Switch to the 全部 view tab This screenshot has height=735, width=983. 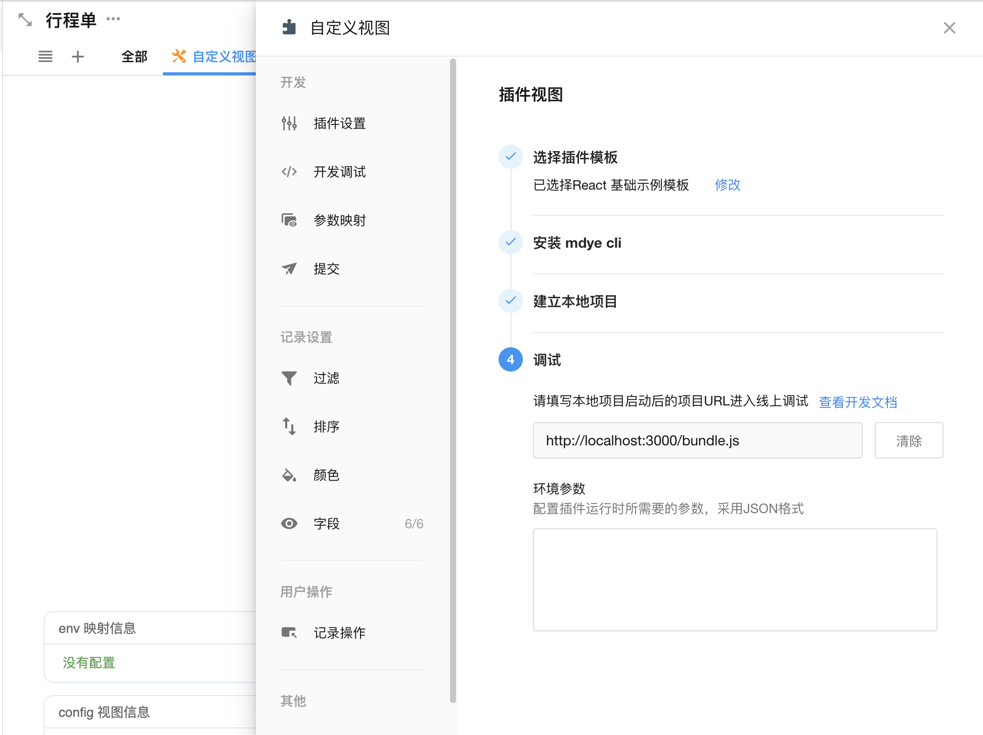point(135,57)
